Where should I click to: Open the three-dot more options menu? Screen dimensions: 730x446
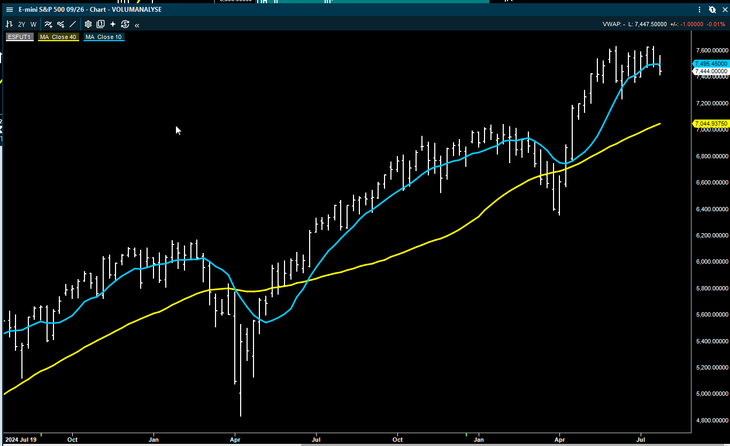point(700,10)
